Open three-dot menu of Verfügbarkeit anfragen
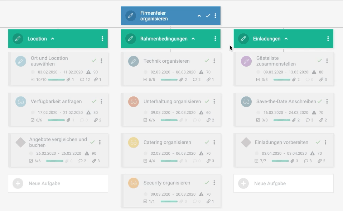 coord(101,101)
